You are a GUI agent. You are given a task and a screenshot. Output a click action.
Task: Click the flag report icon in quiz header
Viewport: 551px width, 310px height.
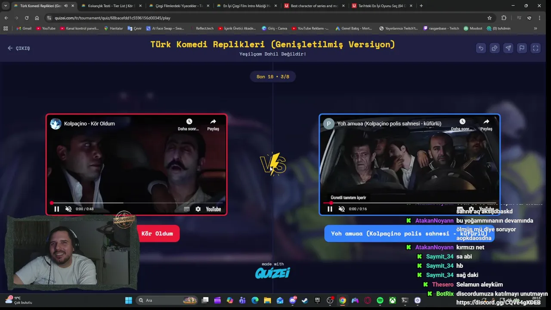(x=522, y=48)
